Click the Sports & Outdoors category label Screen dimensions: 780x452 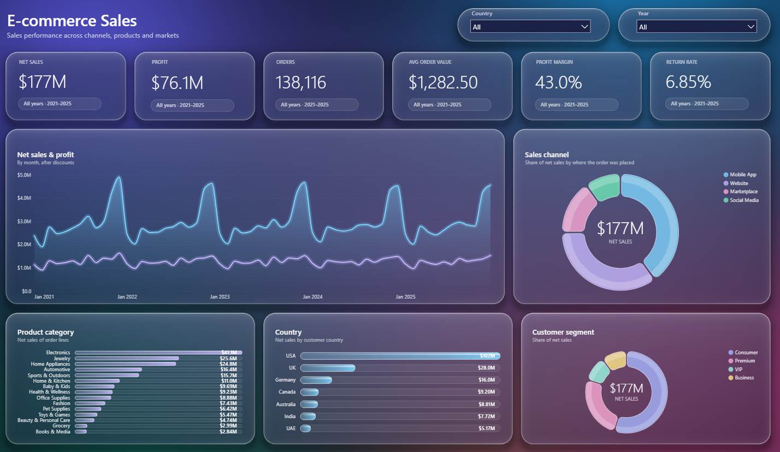pyautogui.click(x=49, y=376)
